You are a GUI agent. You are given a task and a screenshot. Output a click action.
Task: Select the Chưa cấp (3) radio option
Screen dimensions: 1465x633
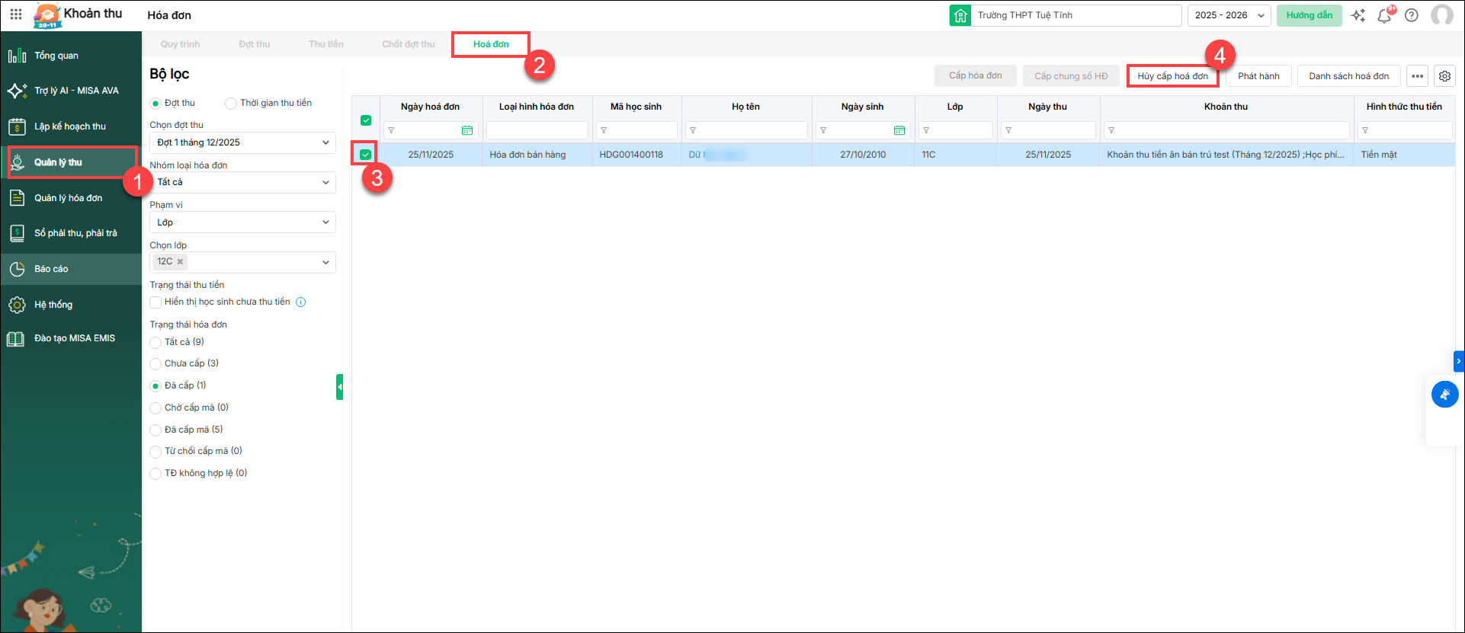(155, 364)
